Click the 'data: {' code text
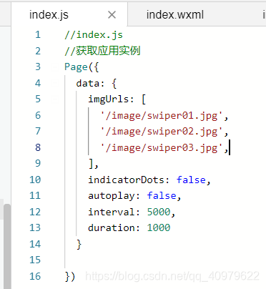The height and width of the screenshot is (289, 266). pos(97,83)
